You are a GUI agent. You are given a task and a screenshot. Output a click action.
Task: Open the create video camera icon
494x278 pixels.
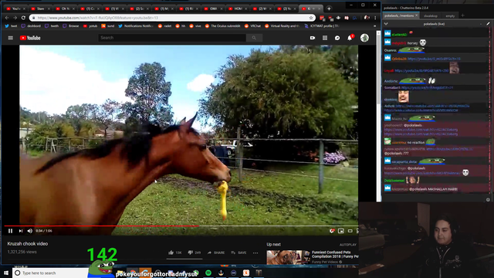[312, 38]
